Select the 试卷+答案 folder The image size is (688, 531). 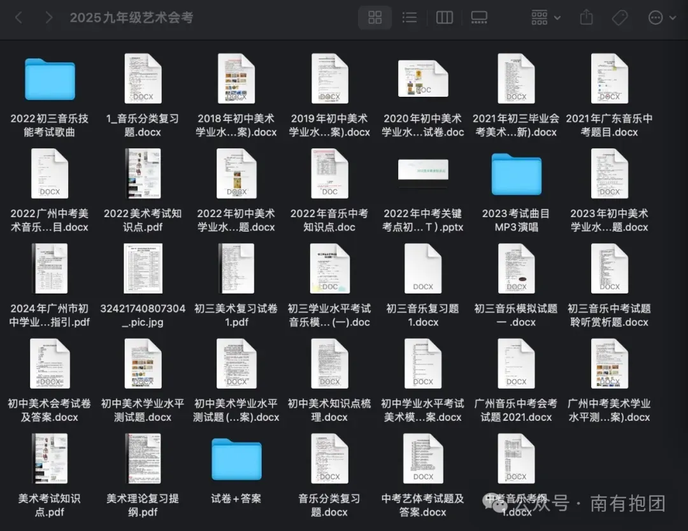[x=236, y=458]
